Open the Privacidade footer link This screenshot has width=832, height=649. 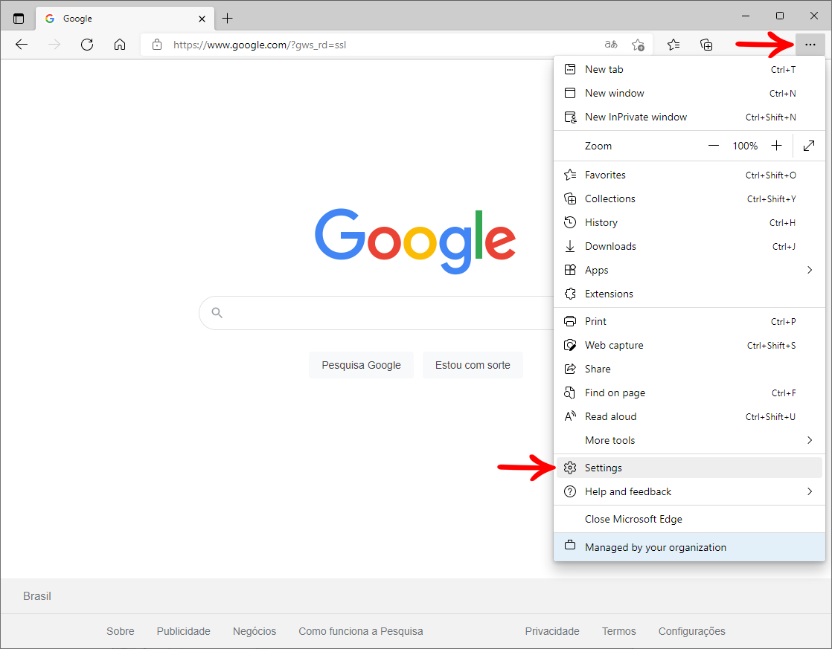pyautogui.click(x=552, y=631)
